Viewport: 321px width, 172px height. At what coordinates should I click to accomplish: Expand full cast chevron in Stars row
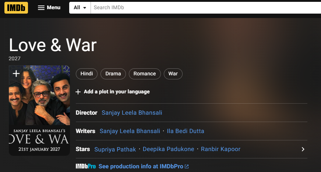pos(303,149)
